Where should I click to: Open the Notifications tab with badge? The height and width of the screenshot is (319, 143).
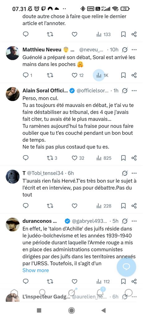tap(100, 292)
